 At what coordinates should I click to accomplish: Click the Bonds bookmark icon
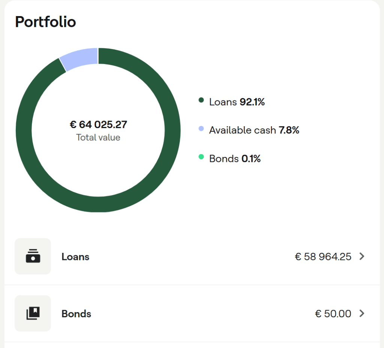tap(33, 313)
